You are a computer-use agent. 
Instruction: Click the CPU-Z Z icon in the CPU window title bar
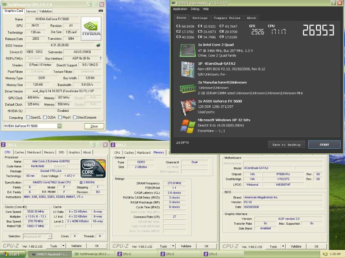point(3,144)
